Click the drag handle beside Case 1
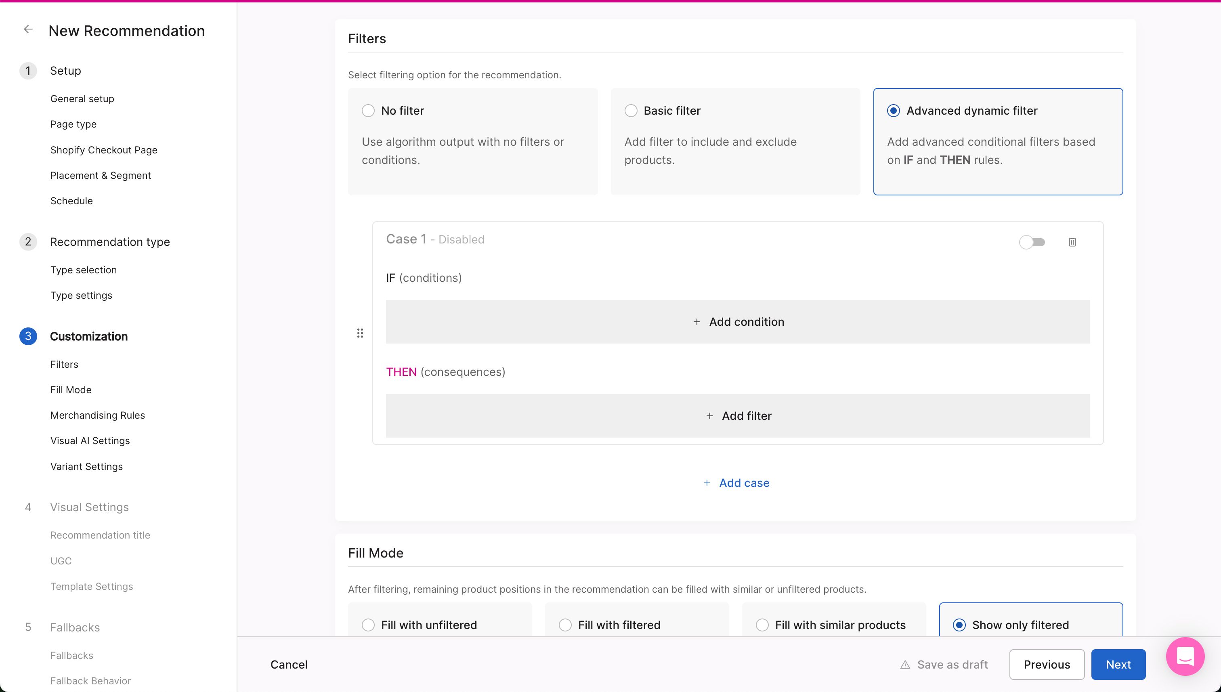The width and height of the screenshot is (1221, 692). point(360,333)
